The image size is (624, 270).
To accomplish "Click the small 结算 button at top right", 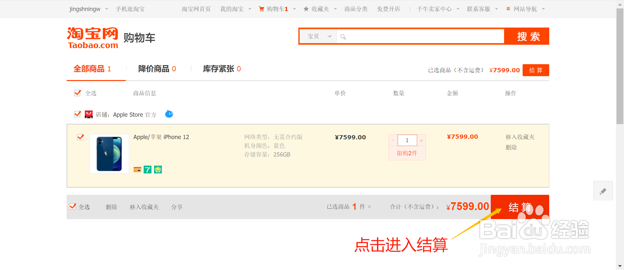I will tap(536, 70).
